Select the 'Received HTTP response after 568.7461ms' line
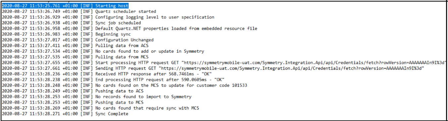This screenshot has height=121, width=448. 107,74
